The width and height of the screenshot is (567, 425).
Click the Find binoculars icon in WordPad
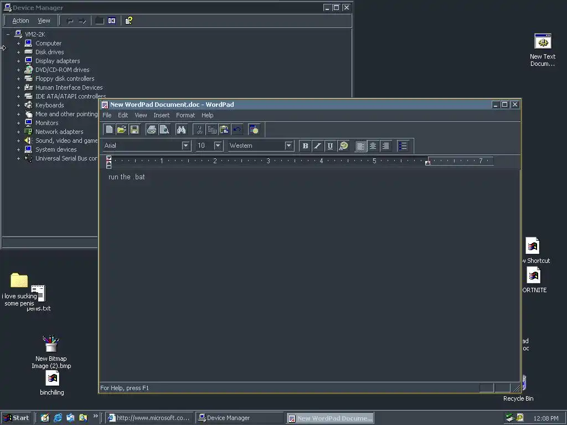point(181,129)
